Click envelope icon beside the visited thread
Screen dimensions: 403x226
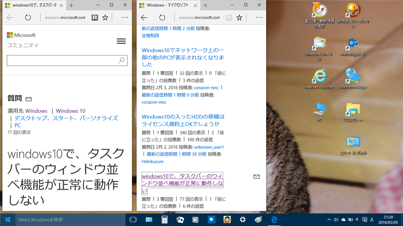(x=257, y=176)
